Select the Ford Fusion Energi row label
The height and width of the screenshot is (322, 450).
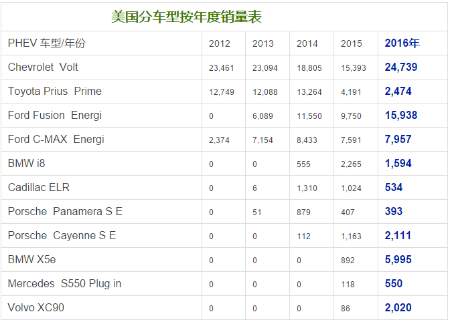54,116
